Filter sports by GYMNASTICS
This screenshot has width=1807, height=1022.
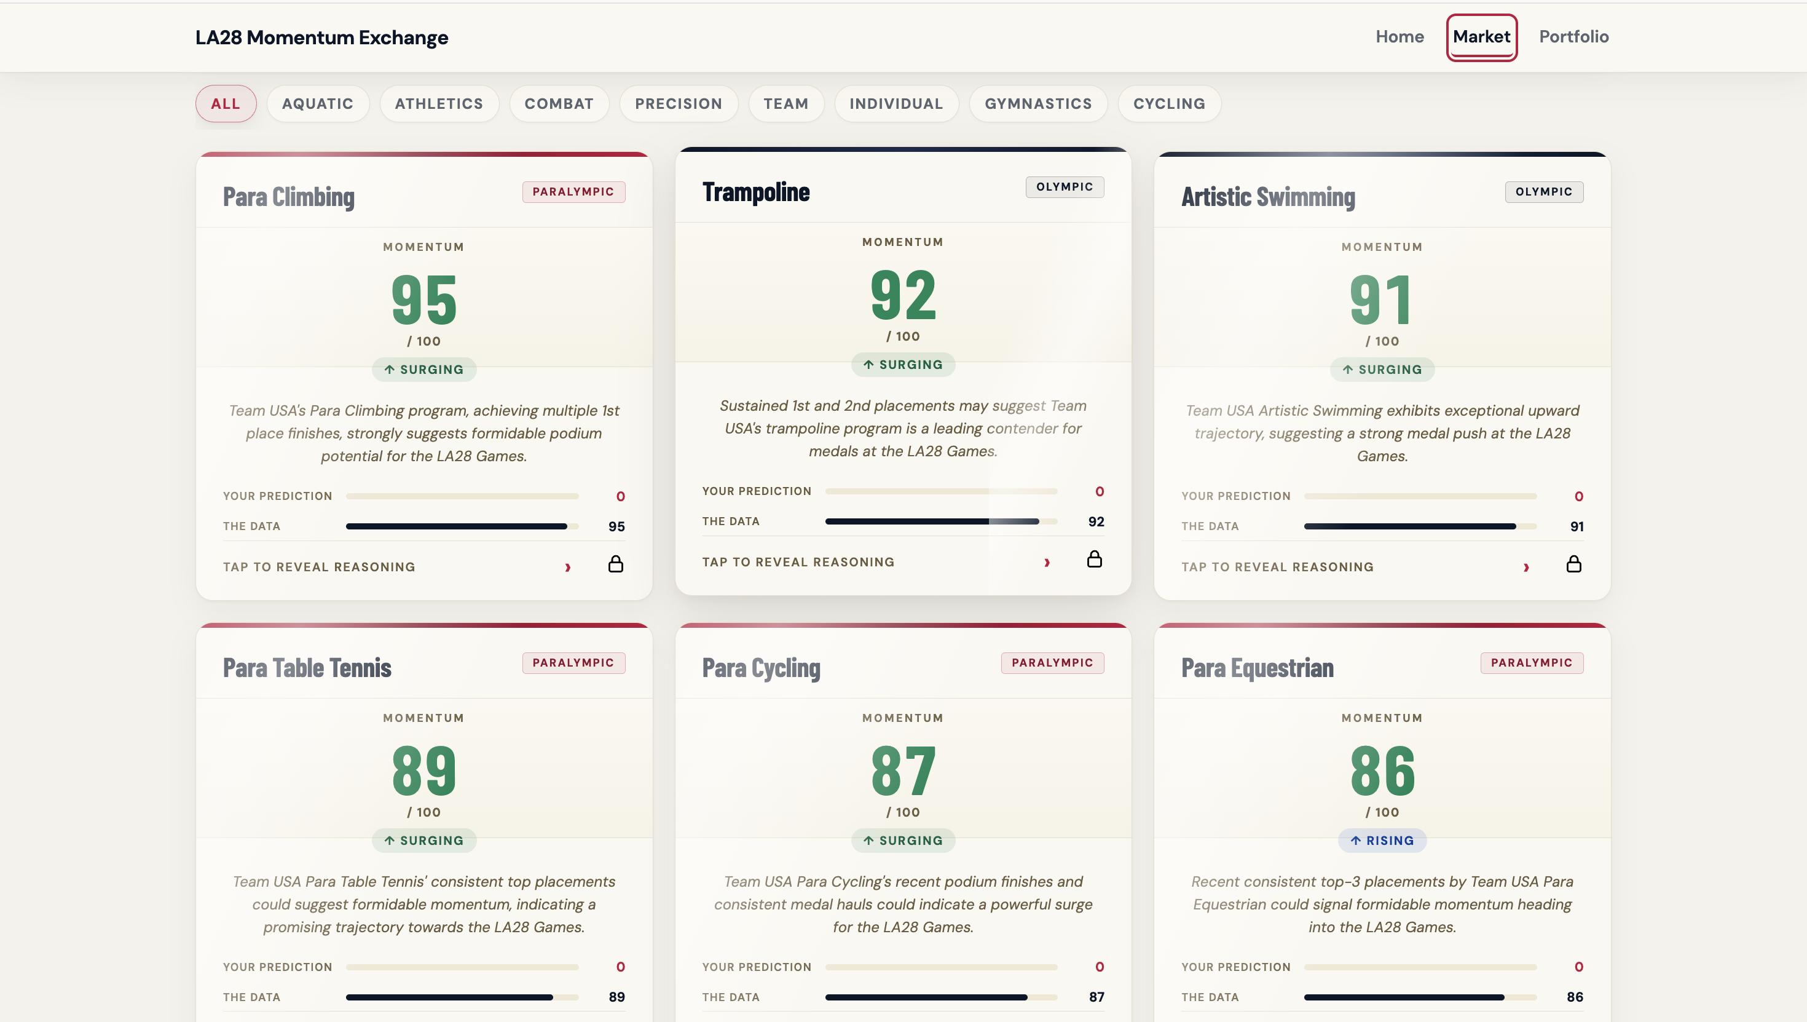[1038, 104]
